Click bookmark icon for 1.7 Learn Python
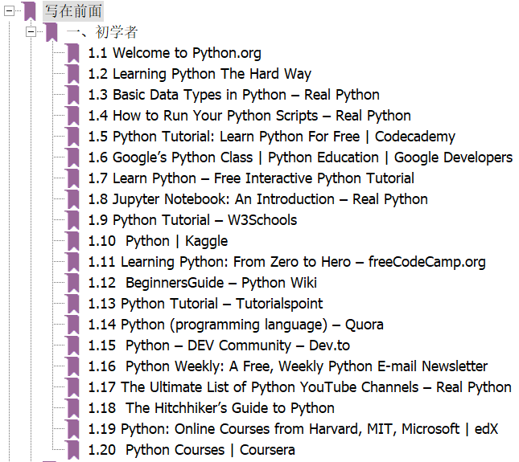 click(x=73, y=178)
